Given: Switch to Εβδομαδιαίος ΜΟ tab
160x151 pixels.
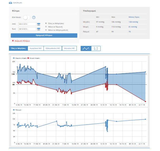Looking at the screenshot, I should click(x=53, y=48).
